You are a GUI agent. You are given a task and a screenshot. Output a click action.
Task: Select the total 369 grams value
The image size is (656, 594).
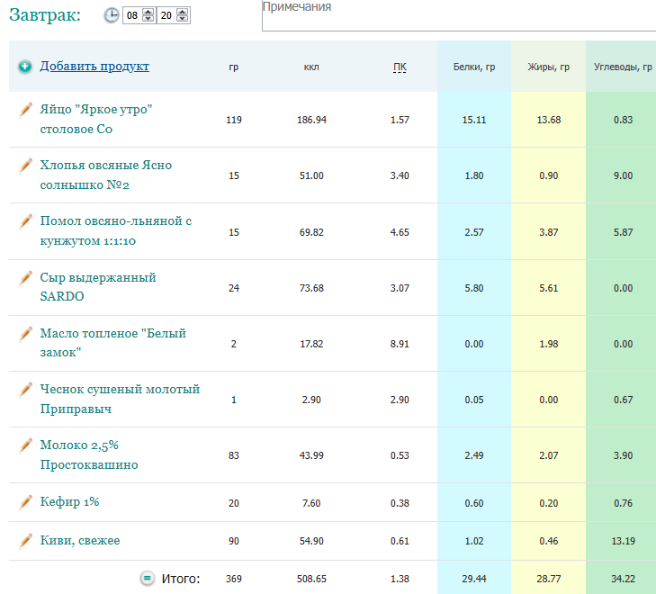[234, 579]
